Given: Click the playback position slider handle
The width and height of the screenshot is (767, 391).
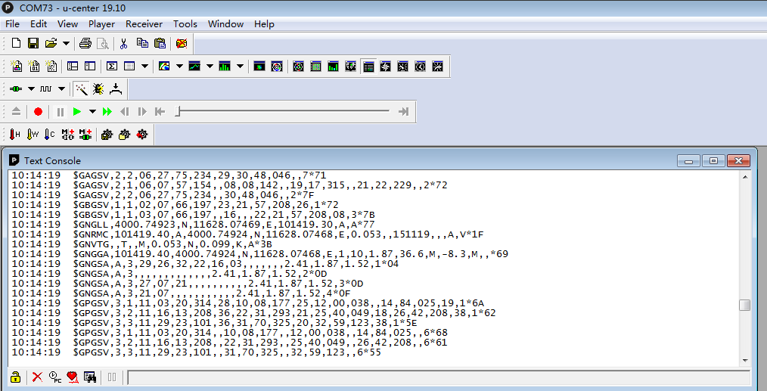Looking at the screenshot, I should [x=178, y=112].
